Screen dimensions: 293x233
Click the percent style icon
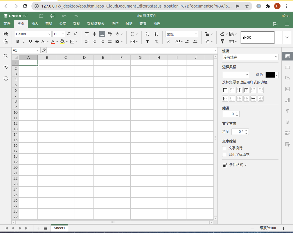click(168, 42)
